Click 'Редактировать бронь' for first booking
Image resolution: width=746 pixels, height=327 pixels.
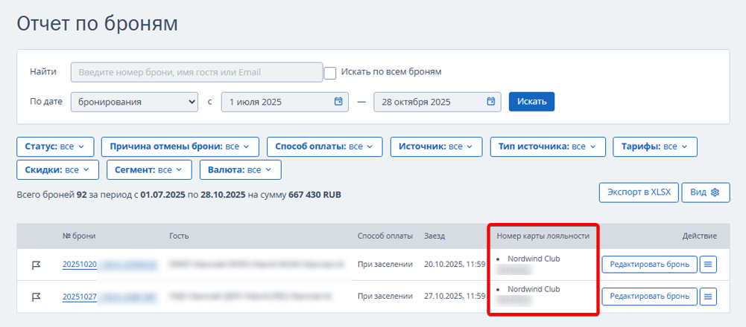click(x=649, y=265)
